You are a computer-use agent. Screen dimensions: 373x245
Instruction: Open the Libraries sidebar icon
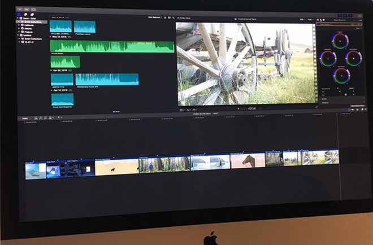[x=19, y=14]
